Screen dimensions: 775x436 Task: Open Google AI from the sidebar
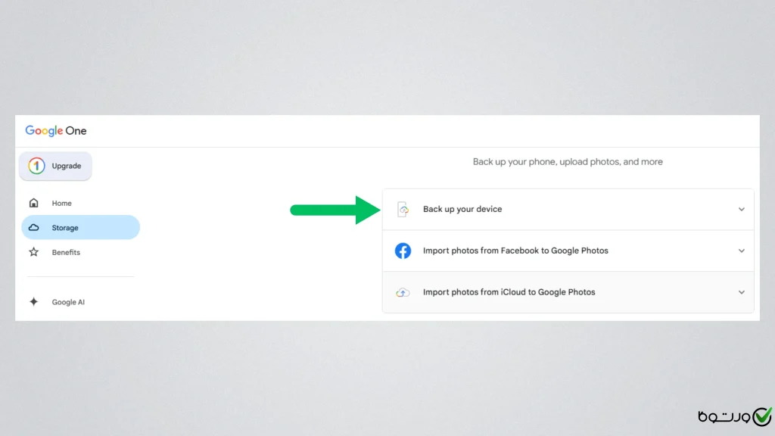tap(68, 301)
